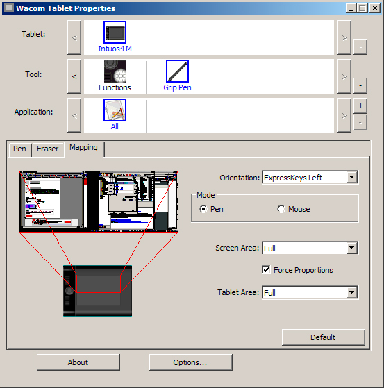
Task: Select the All applications icon
Action: pos(115,110)
